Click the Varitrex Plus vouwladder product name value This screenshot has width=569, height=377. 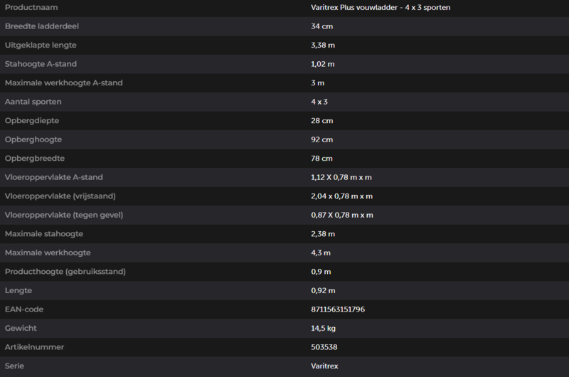(x=381, y=7)
